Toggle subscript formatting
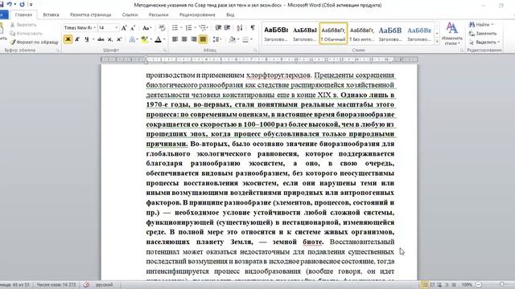The image size is (515, 289). tap(110, 39)
